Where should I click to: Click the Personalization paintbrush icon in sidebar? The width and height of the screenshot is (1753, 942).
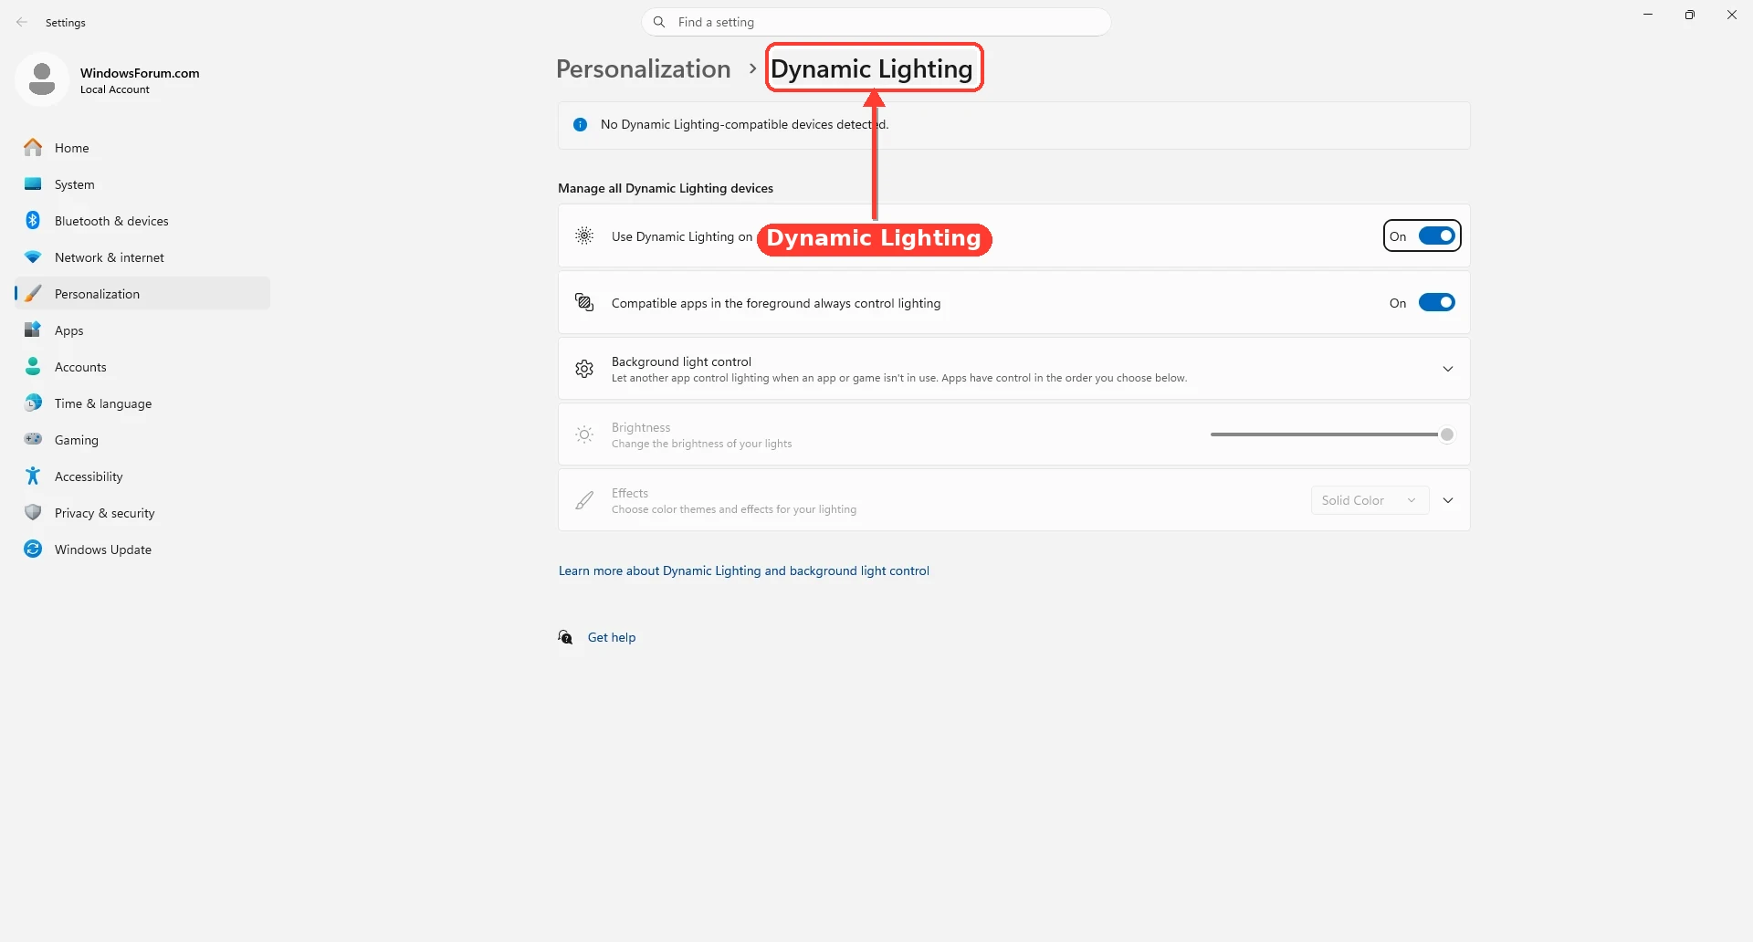pos(33,293)
